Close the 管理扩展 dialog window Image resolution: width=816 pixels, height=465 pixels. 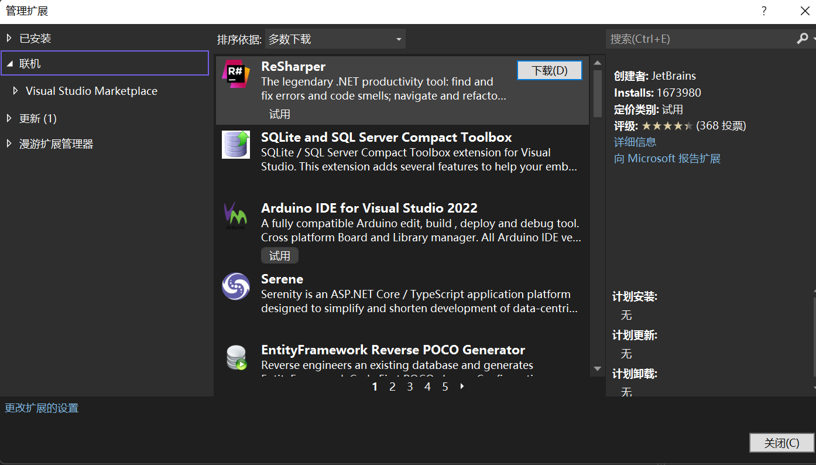click(x=804, y=11)
